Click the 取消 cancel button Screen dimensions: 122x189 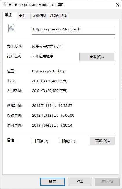[80, 182]
